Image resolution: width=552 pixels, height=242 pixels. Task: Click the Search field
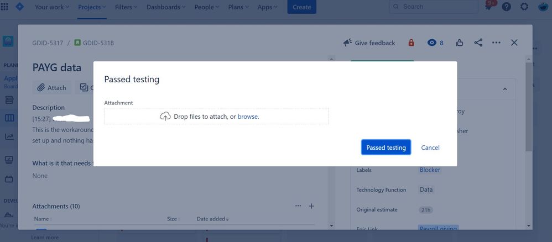[x=434, y=7]
